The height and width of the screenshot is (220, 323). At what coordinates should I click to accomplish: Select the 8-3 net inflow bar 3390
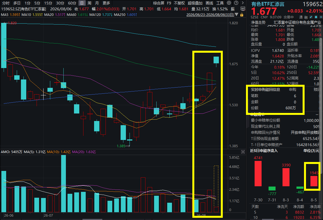286,177
